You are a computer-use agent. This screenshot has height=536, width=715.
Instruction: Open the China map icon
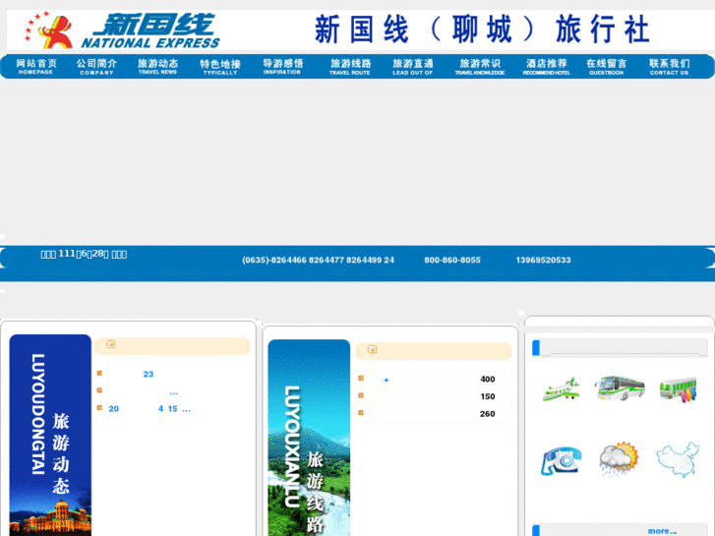click(678, 459)
